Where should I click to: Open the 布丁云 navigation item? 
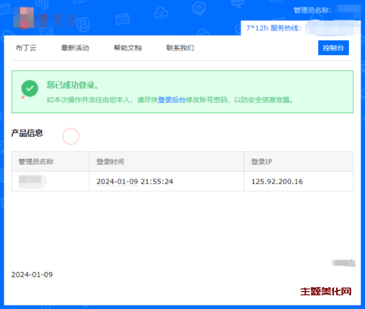(x=26, y=48)
